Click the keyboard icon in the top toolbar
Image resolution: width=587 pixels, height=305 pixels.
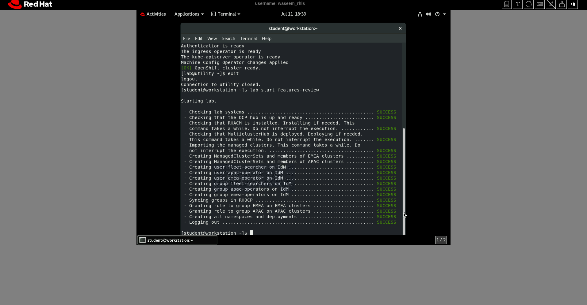coord(540,4)
